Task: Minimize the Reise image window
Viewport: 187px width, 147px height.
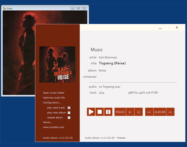Action: click(72, 9)
